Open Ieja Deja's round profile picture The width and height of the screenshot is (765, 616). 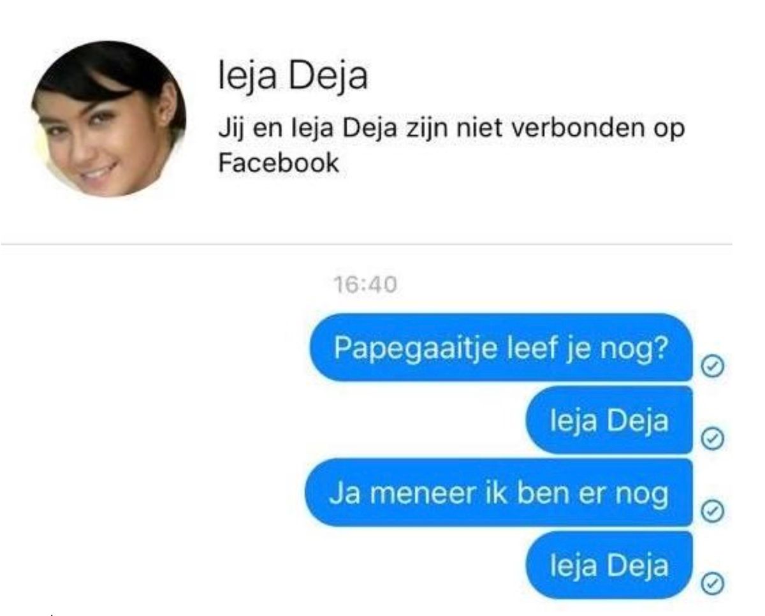point(109,119)
